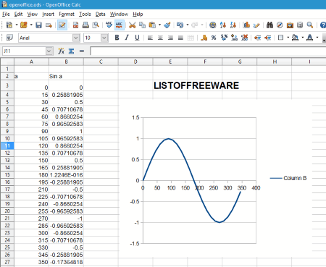Click the Sum sigma icon
The height and width of the screenshot is (267, 326).
71,51
